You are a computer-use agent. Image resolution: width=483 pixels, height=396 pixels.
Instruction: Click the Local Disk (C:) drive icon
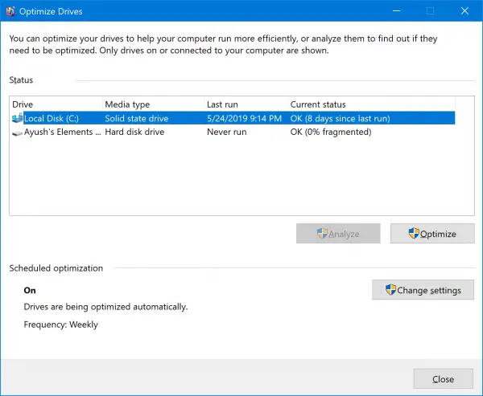click(18, 118)
